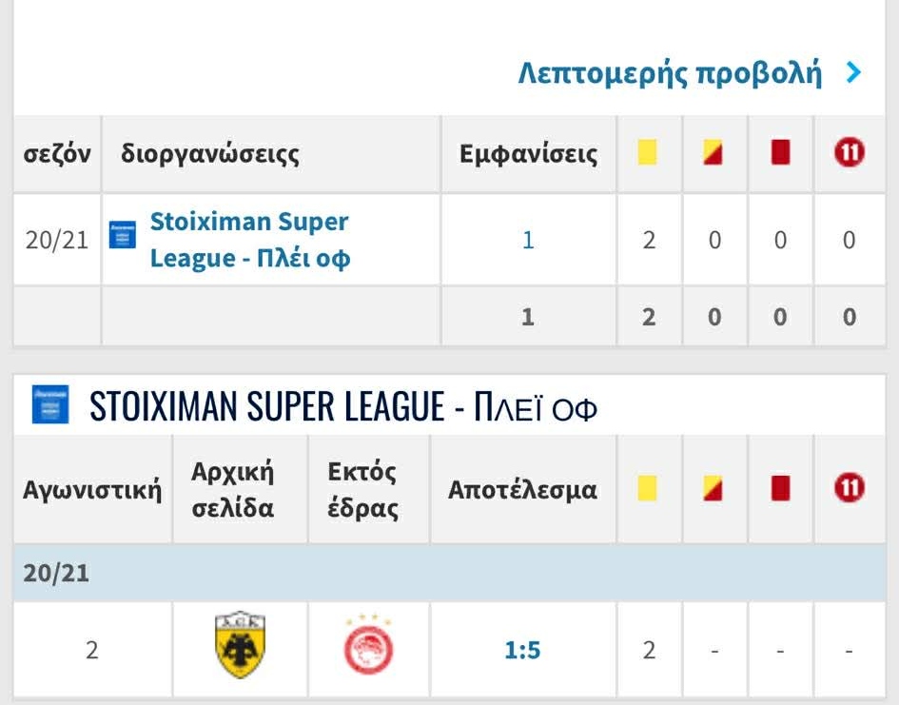
Task: Open the Λεπτομερής προβολή link
Action: (x=669, y=73)
